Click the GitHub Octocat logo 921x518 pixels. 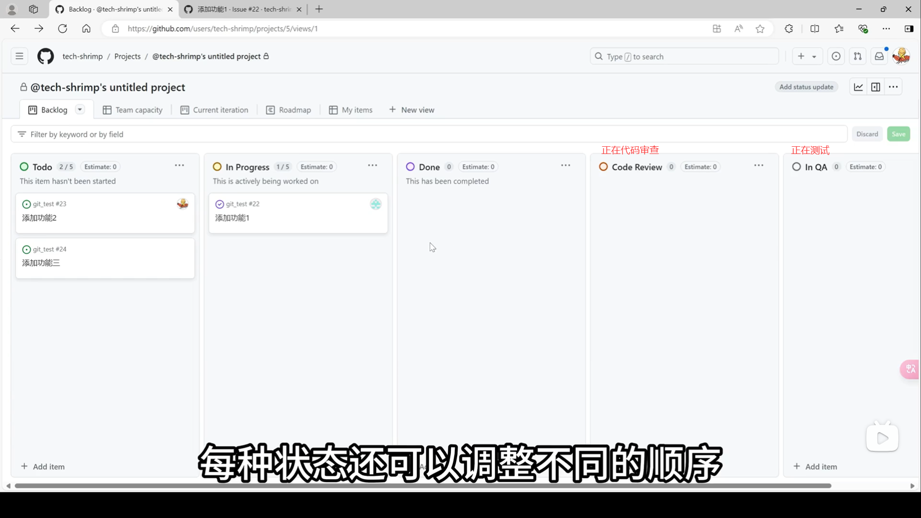[46, 56]
